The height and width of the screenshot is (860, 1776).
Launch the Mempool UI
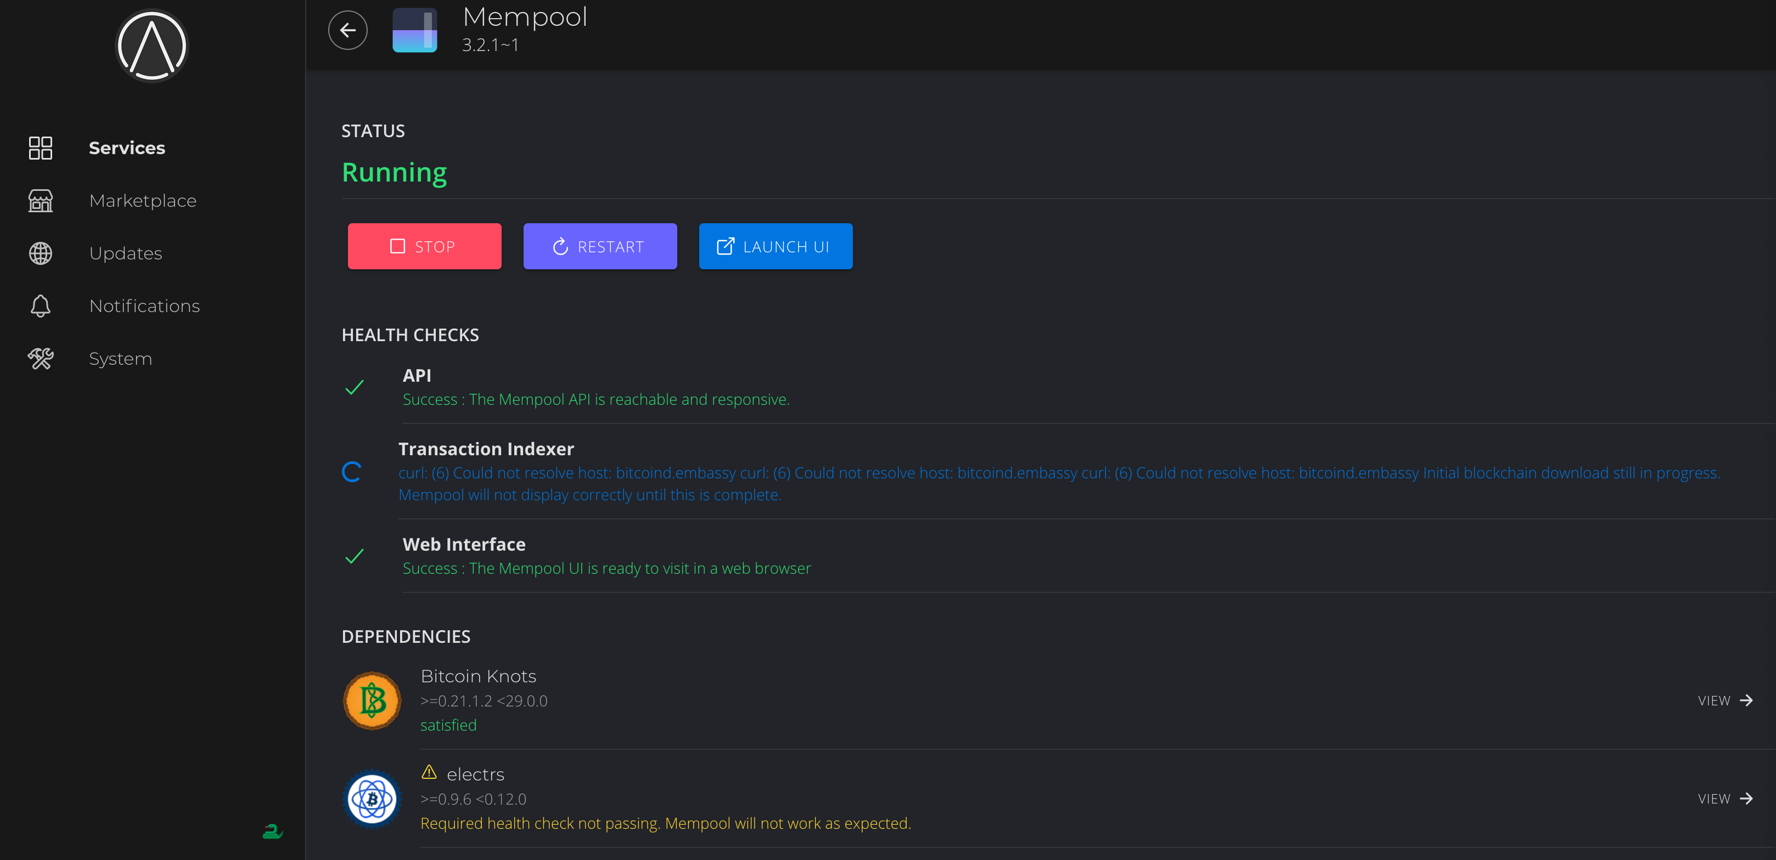point(775,246)
